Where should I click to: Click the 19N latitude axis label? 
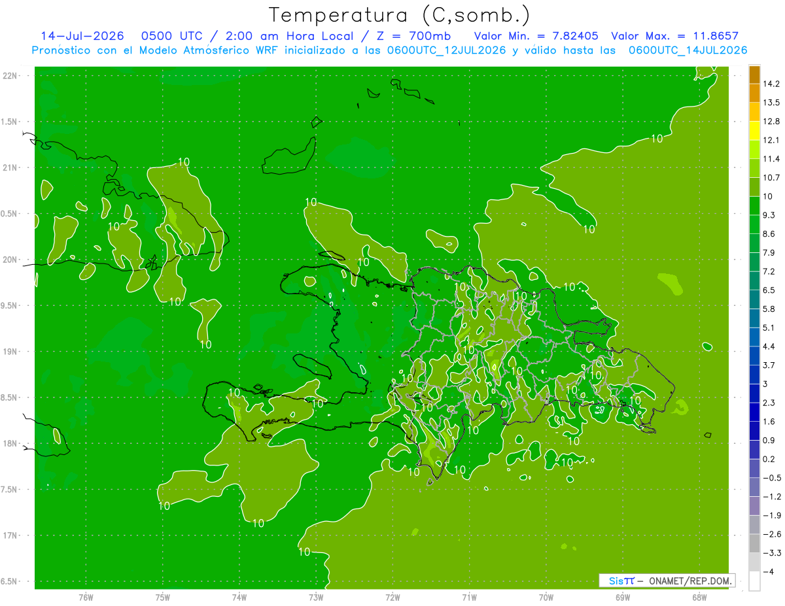10,352
